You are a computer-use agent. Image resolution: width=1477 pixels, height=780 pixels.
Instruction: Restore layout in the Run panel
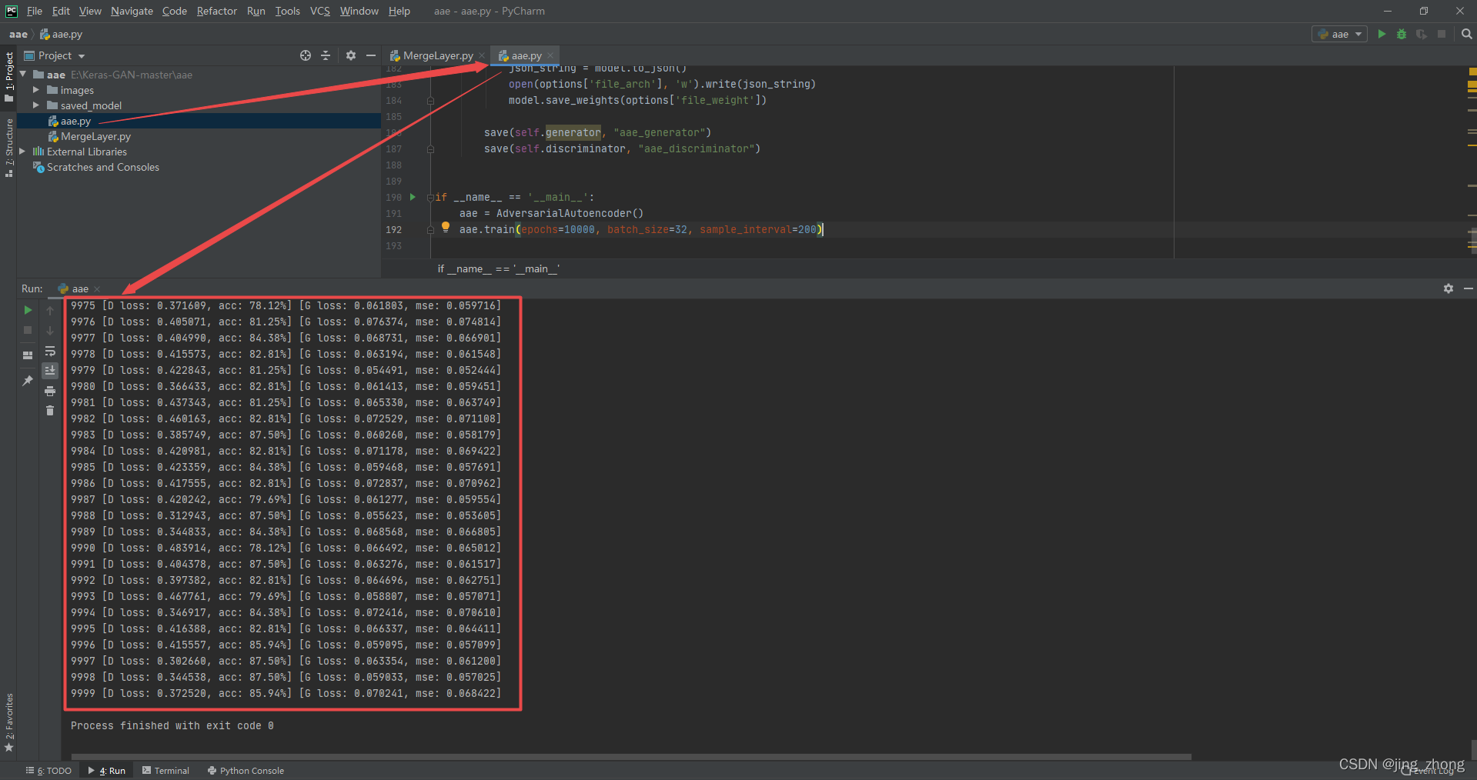tap(28, 355)
